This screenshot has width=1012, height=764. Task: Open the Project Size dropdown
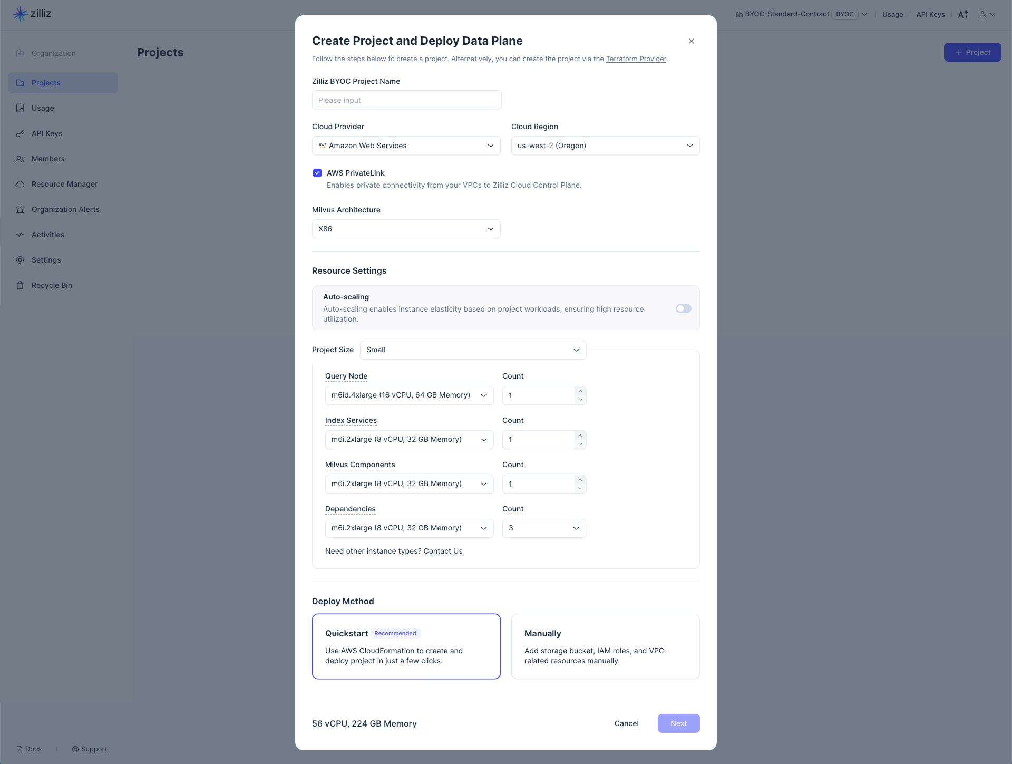coord(473,350)
